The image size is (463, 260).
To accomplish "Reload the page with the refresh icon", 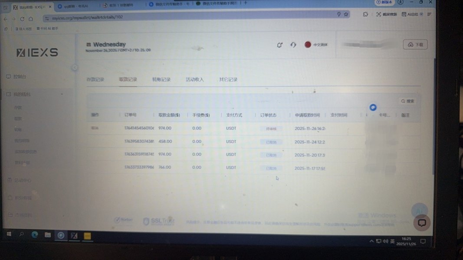I will pos(22,19).
